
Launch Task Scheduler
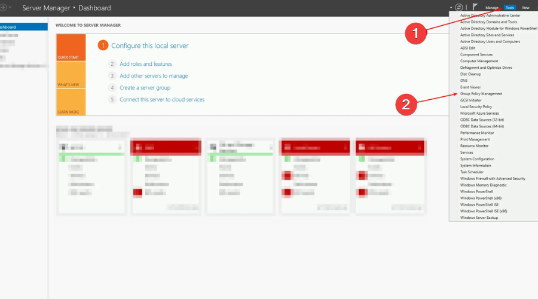point(472,172)
